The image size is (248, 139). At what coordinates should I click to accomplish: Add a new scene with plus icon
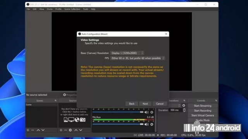[x=28, y=130]
